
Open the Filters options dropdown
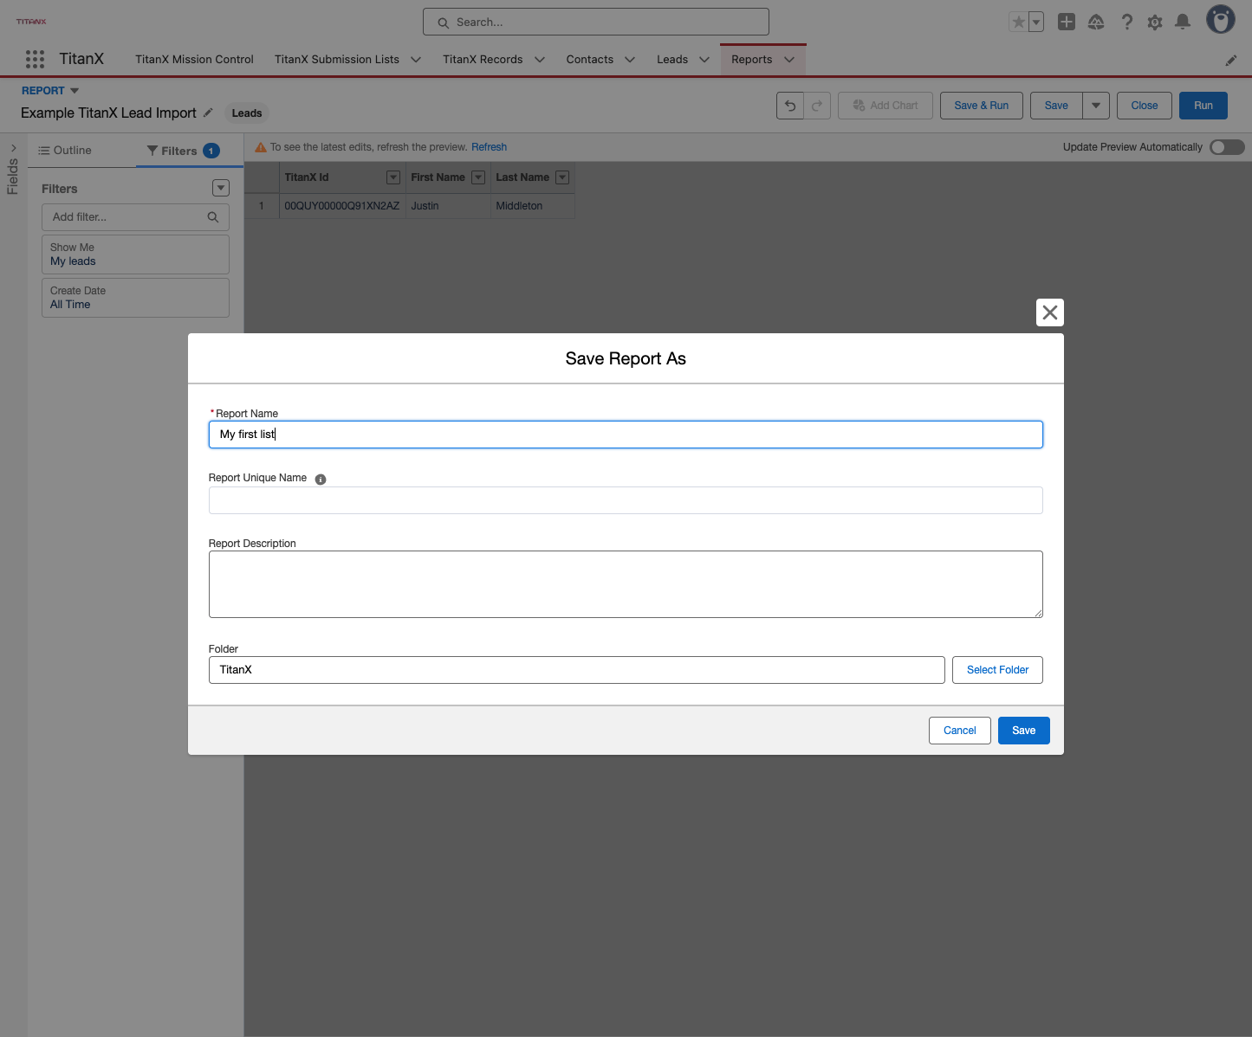click(221, 188)
